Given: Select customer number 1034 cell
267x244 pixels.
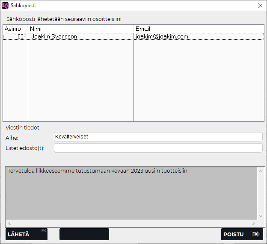Looking at the screenshot, I should tap(16, 37).
